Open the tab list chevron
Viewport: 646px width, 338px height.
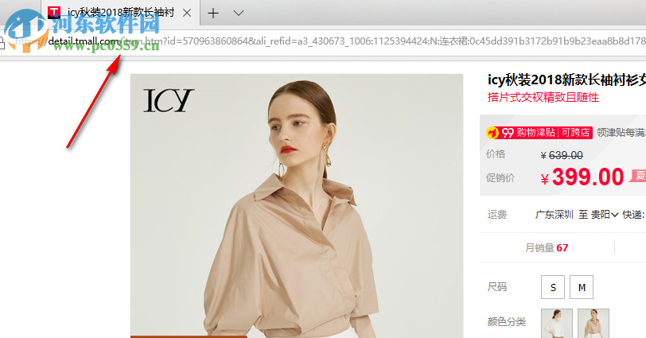click(238, 14)
